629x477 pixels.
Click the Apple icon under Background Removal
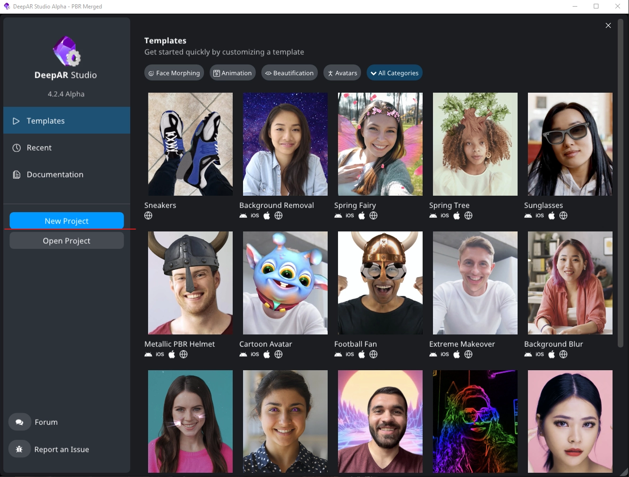(x=267, y=215)
